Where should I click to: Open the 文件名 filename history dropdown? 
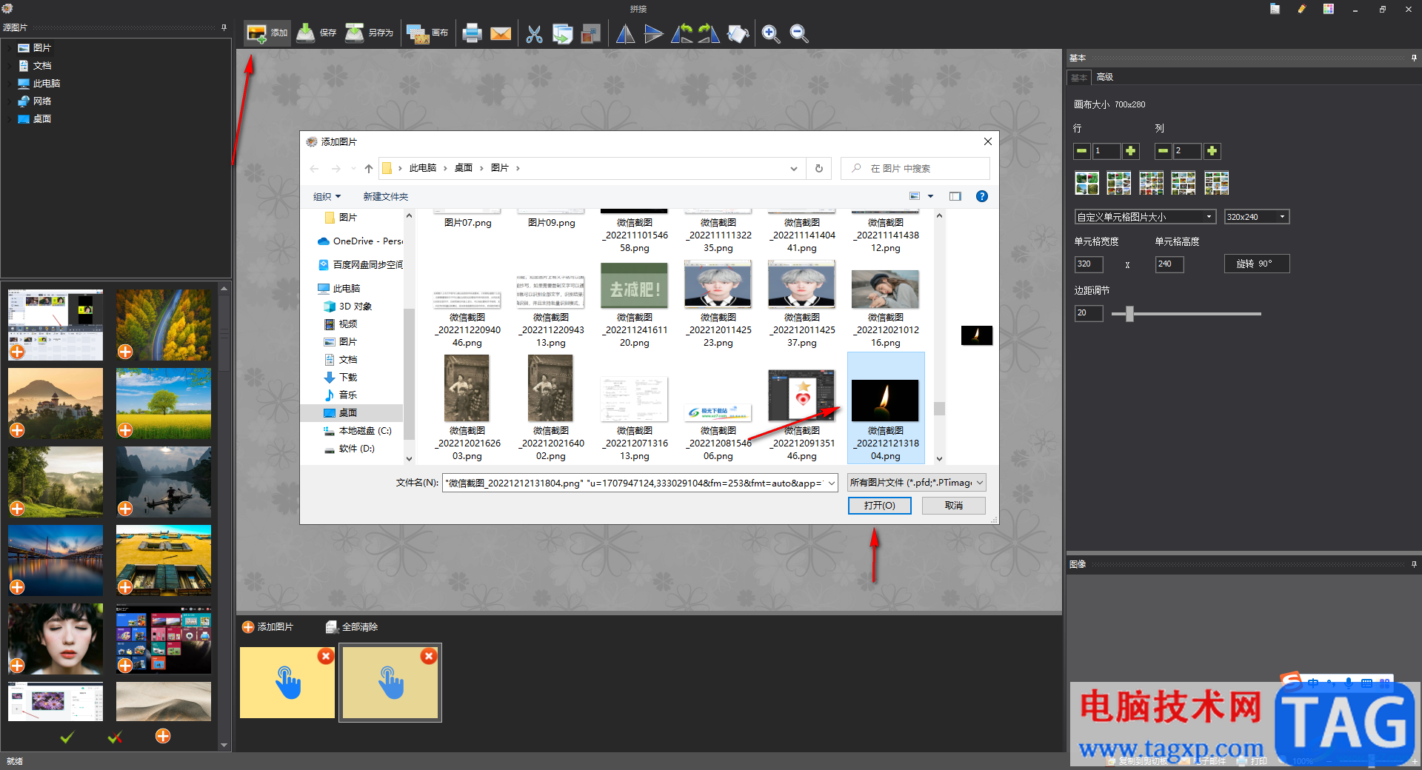pos(832,483)
